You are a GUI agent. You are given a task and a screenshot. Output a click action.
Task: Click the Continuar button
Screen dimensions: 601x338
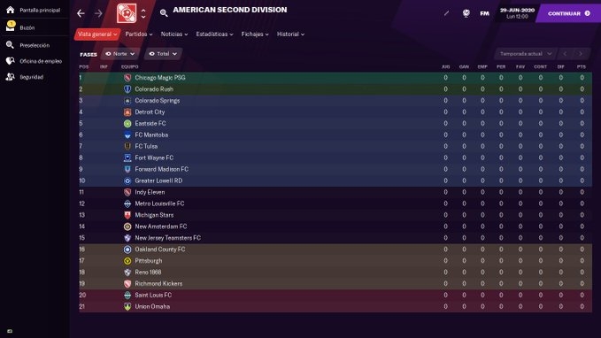[569, 13]
